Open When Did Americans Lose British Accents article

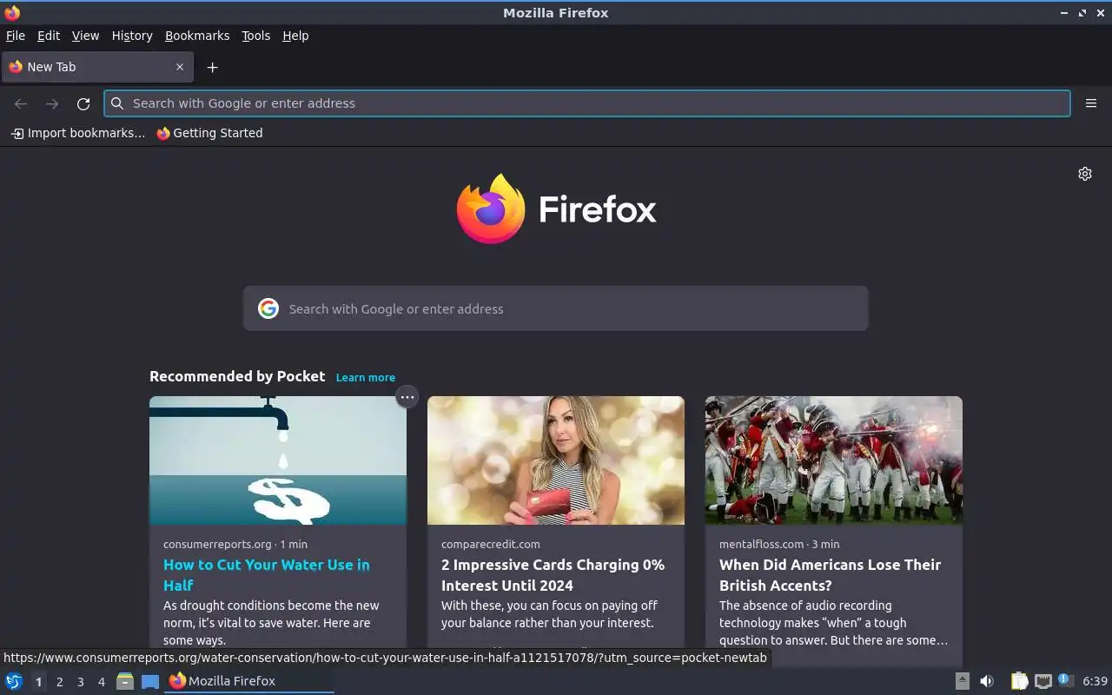[x=830, y=575]
